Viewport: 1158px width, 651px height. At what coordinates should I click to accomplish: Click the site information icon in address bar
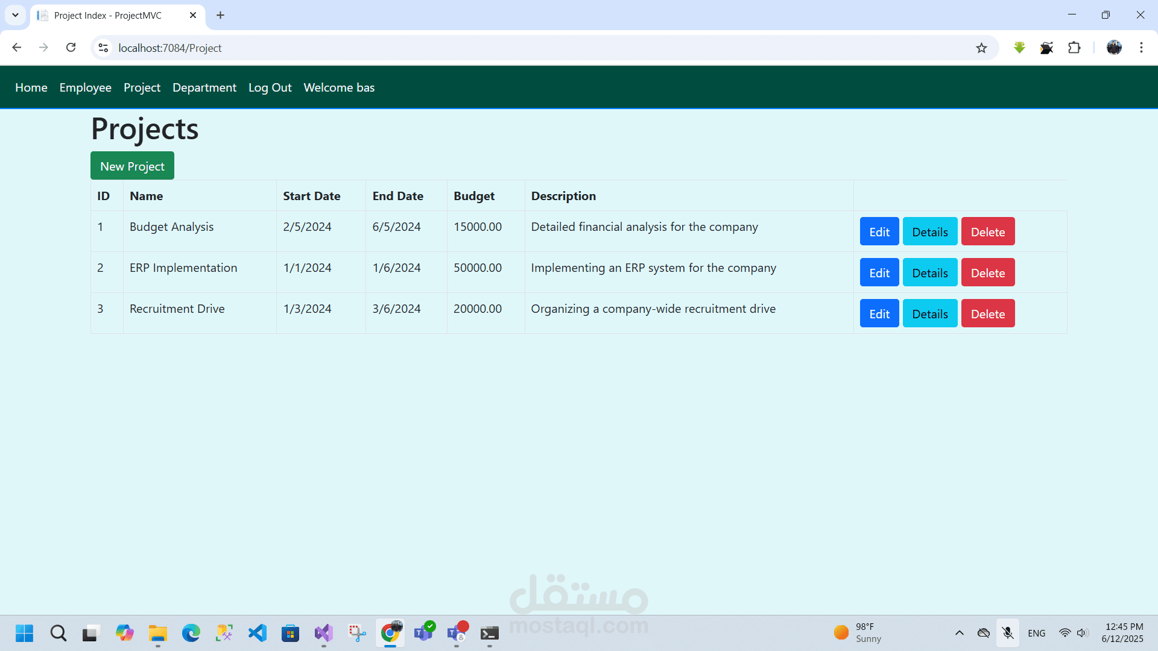(103, 48)
